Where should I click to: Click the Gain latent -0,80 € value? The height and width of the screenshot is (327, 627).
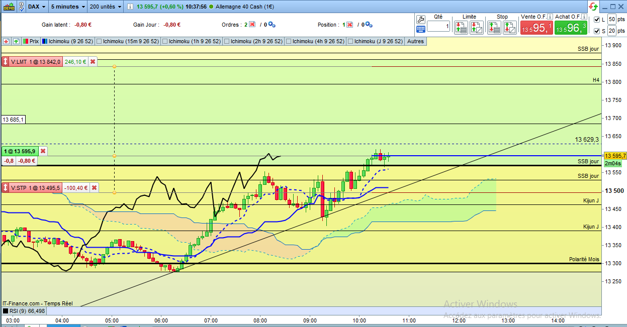[x=82, y=25]
